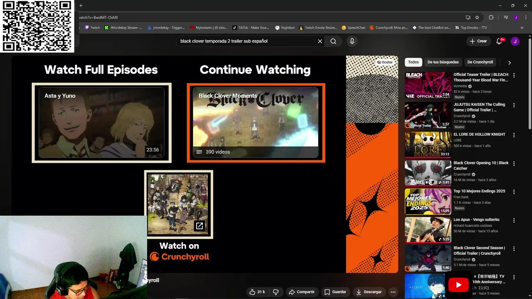Open options for Black Clover Second Season
This screenshot has height=299, width=532.
tap(514, 249)
